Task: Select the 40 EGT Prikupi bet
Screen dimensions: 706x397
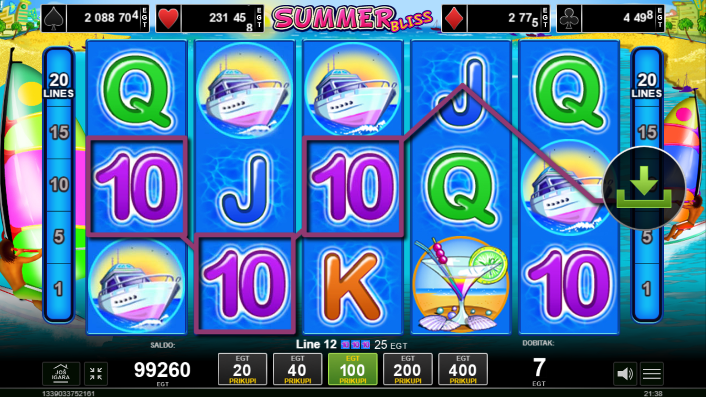Action: (297, 369)
